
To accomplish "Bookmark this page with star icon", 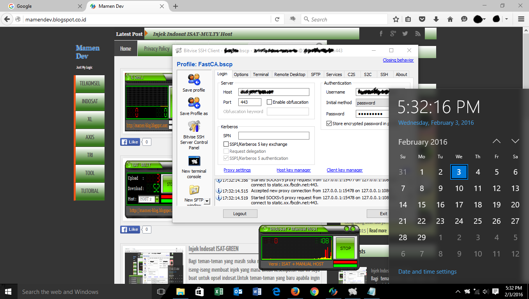I will (x=396, y=19).
